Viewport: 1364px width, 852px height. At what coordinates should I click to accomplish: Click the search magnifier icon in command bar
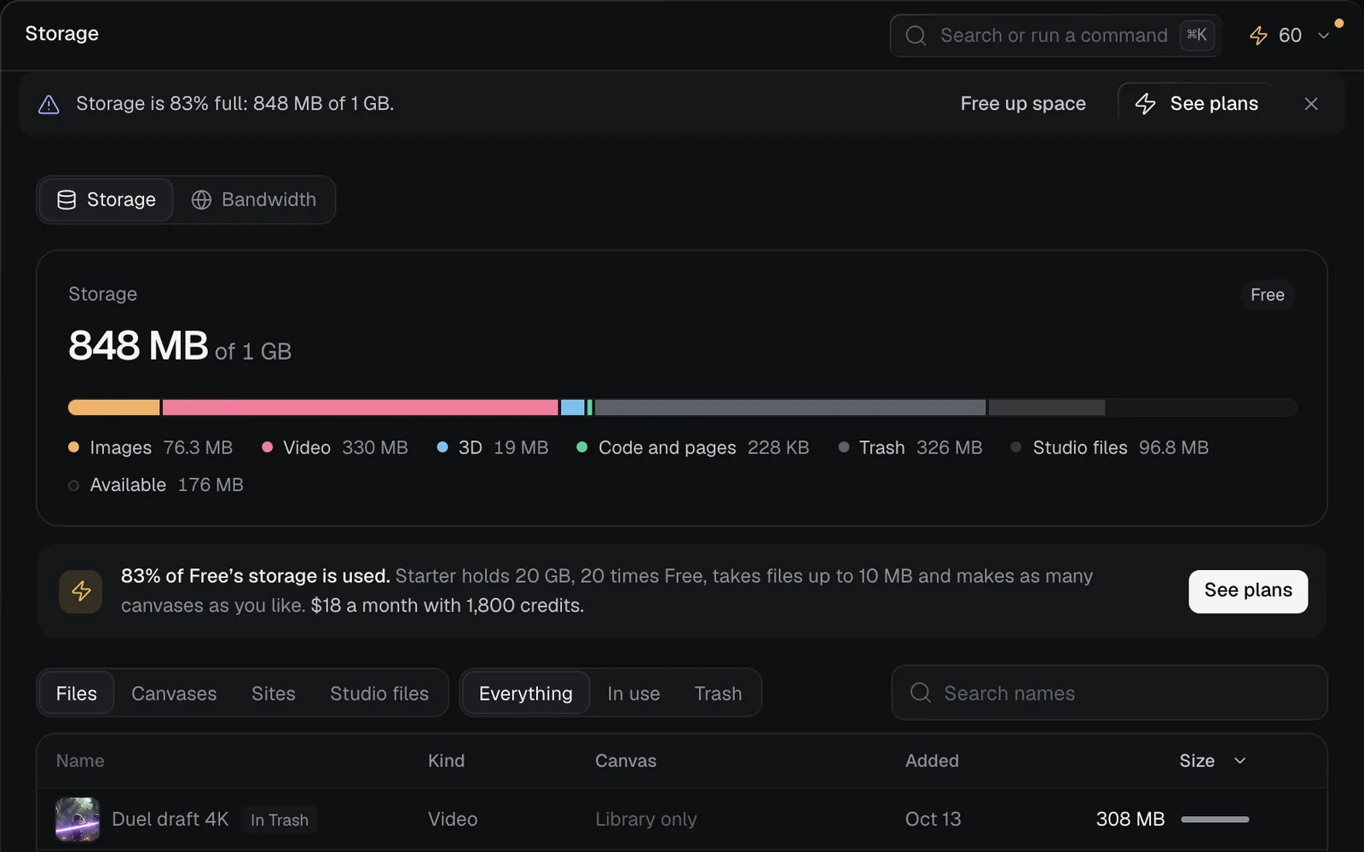pyautogui.click(x=916, y=36)
